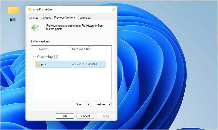Select the 4/25/2023 1:45 PM date entry
This screenshot has width=218, height=130.
pos(84,64)
